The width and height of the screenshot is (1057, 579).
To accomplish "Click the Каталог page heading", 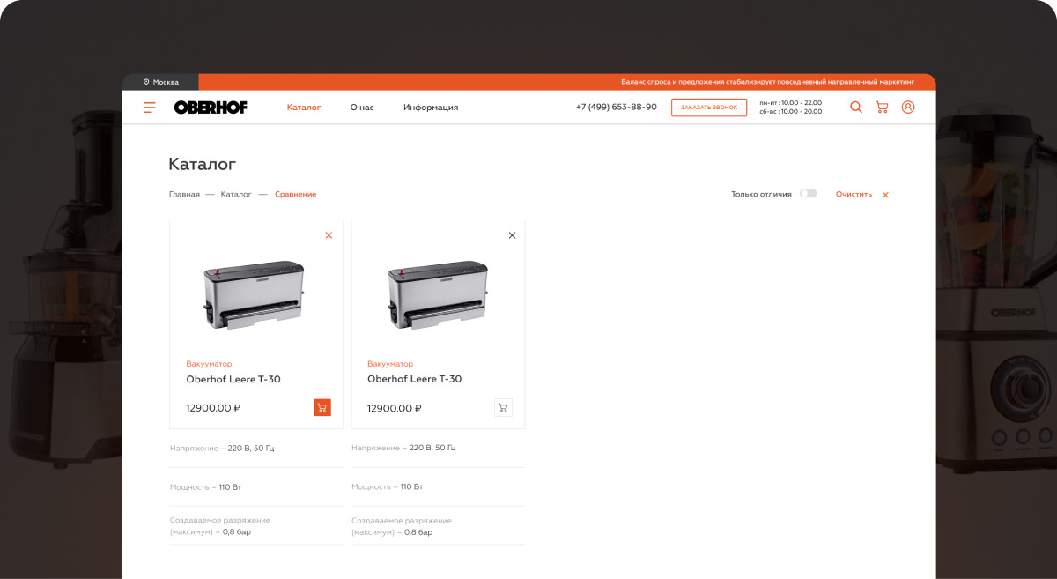I will [x=203, y=164].
